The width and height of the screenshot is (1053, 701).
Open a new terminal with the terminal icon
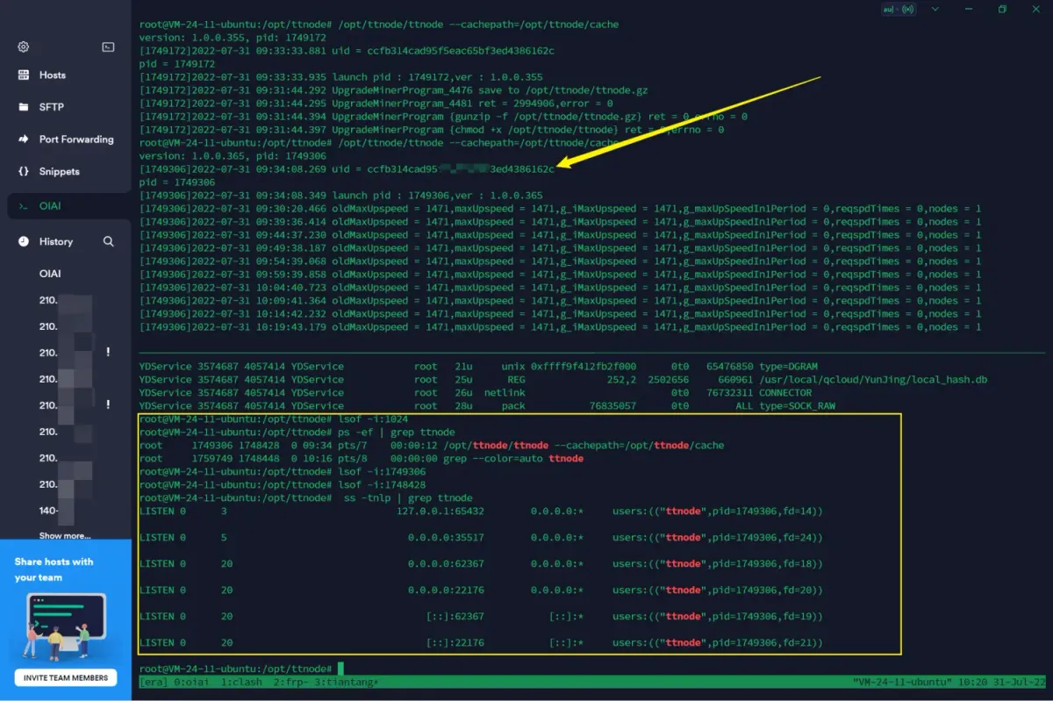tap(107, 46)
